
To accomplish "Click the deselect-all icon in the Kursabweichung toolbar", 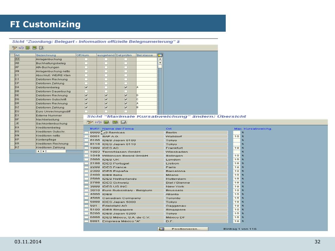I will (124, 122).
